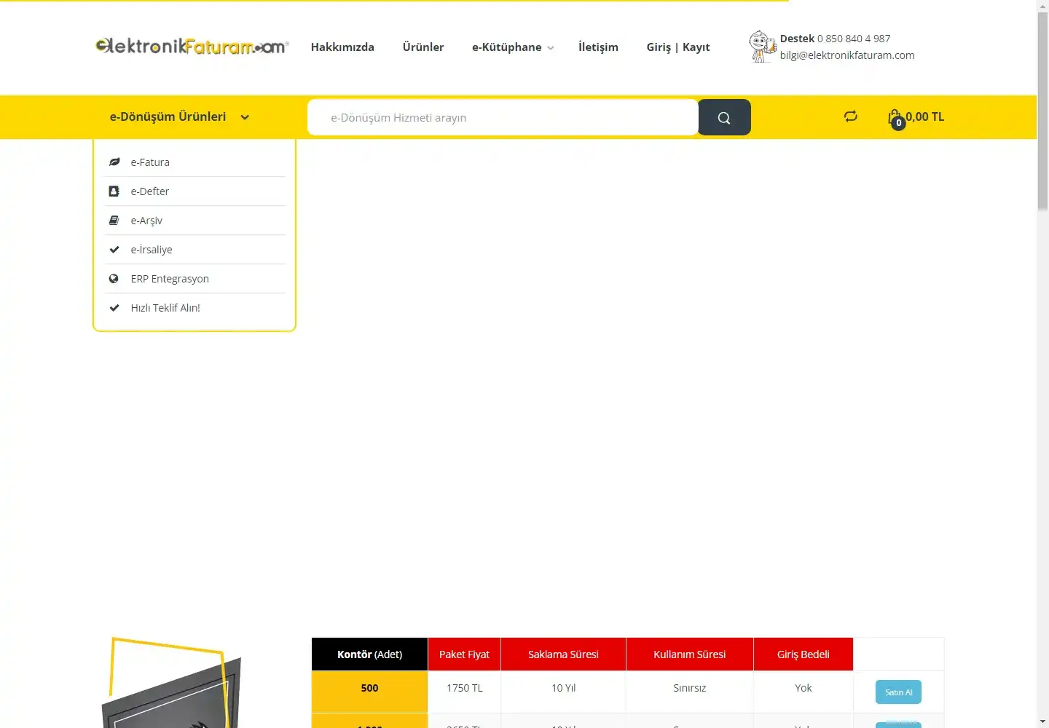Click the leaf icon beside e-Fatura
The width and height of the screenshot is (1049, 728).
click(114, 162)
